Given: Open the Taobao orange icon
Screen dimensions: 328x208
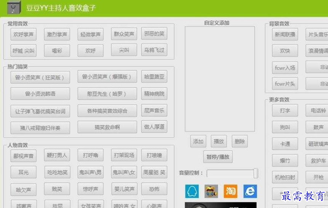Looking at the screenshot, I should (230, 191).
